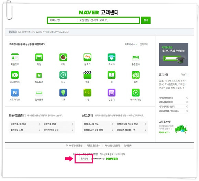199x181 pixels.
Task: Open 유해 게시물 신고 row
Action: [98, 124]
